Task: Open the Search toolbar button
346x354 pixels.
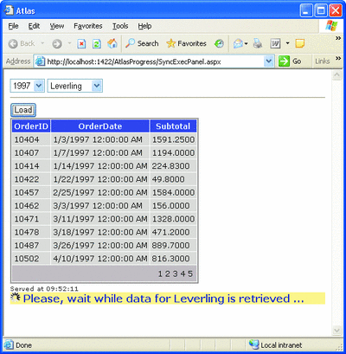Action: coord(142,43)
